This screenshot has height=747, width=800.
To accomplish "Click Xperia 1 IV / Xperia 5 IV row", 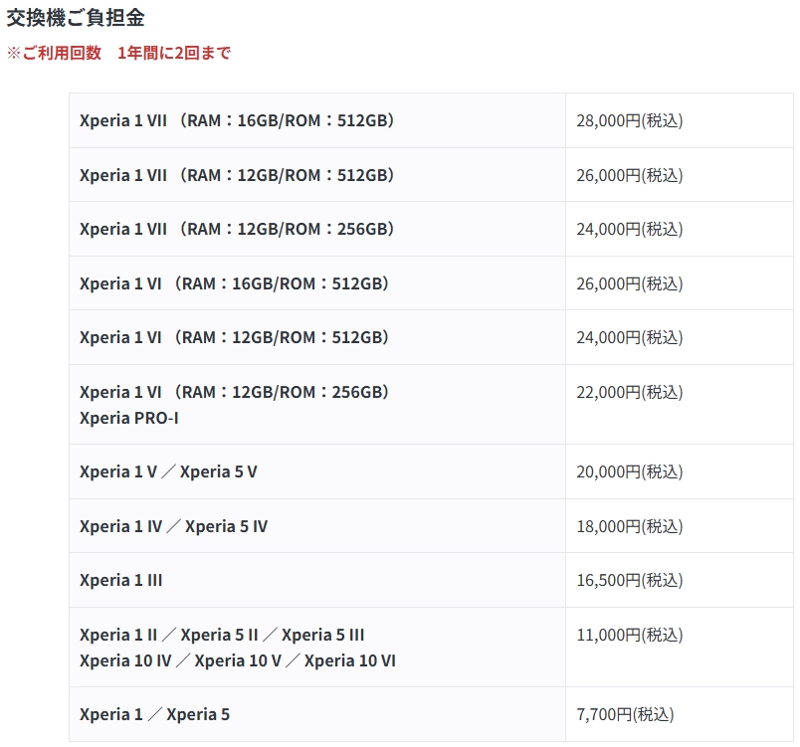I will tap(431, 526).
